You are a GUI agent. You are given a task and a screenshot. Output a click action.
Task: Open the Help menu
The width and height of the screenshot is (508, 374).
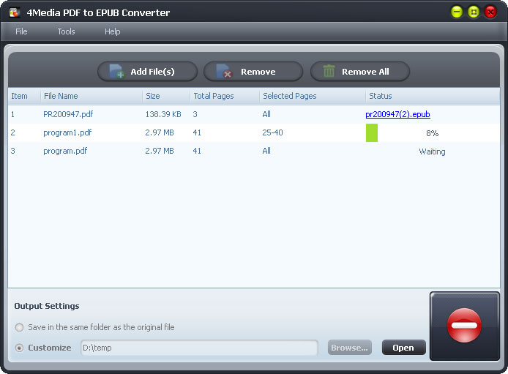coord(113,31)
